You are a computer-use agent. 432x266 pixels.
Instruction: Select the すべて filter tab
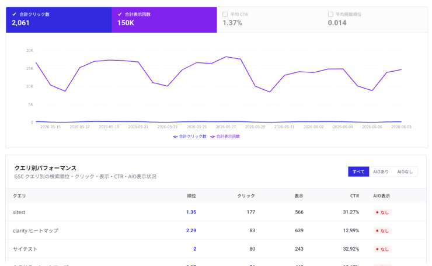(358, 171)
